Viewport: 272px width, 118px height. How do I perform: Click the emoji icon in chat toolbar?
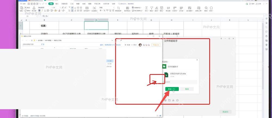click(x=165, y=100)
